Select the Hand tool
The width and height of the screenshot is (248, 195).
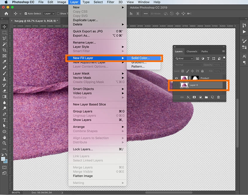point(4,137)
